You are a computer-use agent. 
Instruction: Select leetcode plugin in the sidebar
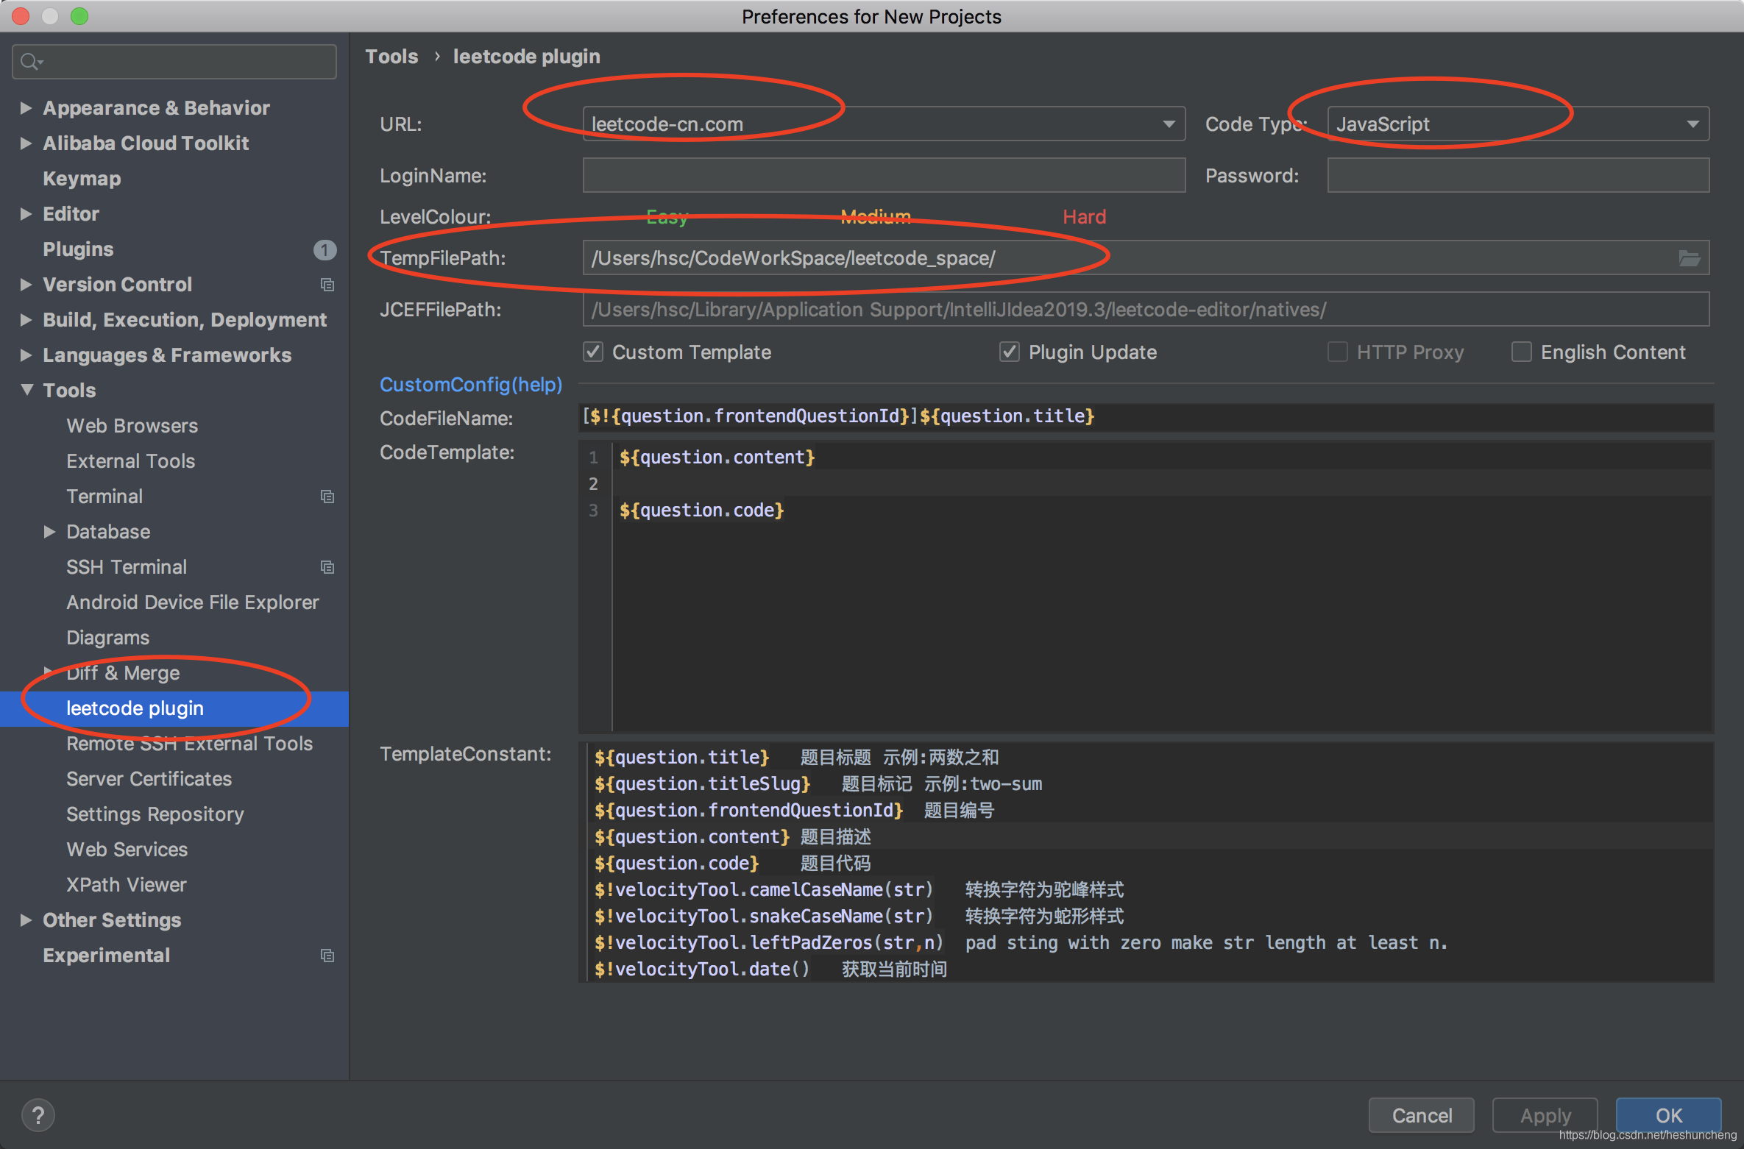(135, 708)
